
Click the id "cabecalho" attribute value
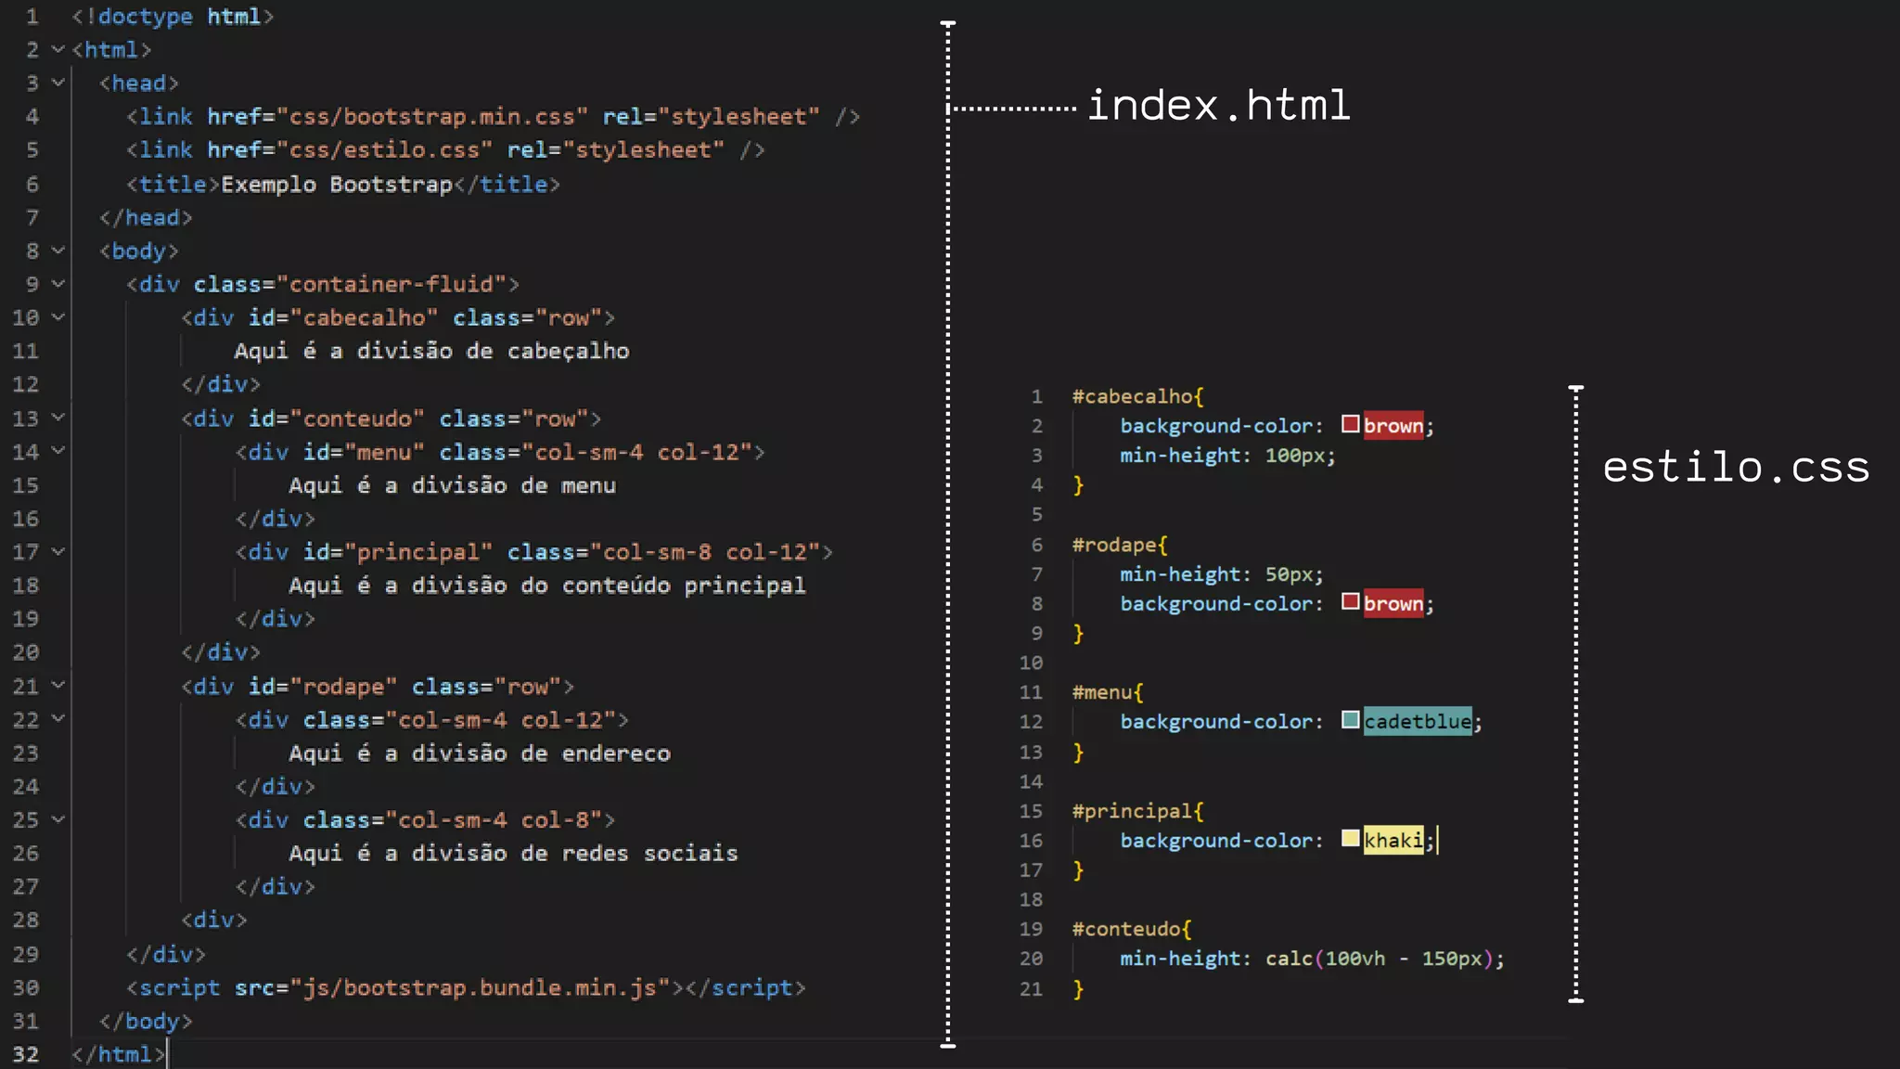pos(364,317)
